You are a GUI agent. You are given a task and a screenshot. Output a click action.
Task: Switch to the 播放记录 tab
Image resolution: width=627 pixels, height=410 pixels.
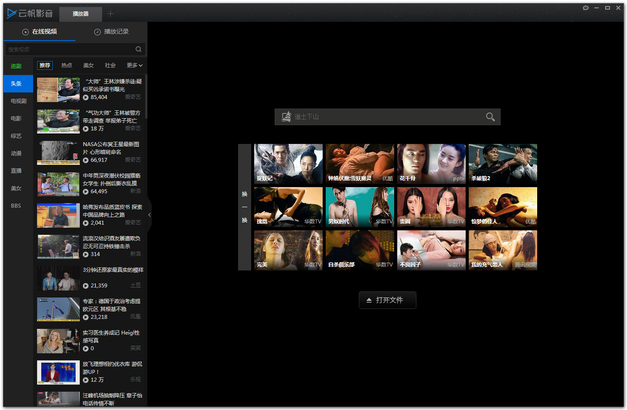coord(111,31)
